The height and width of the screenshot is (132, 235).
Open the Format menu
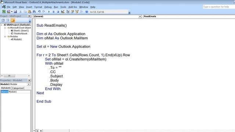[x=38, y=7]
